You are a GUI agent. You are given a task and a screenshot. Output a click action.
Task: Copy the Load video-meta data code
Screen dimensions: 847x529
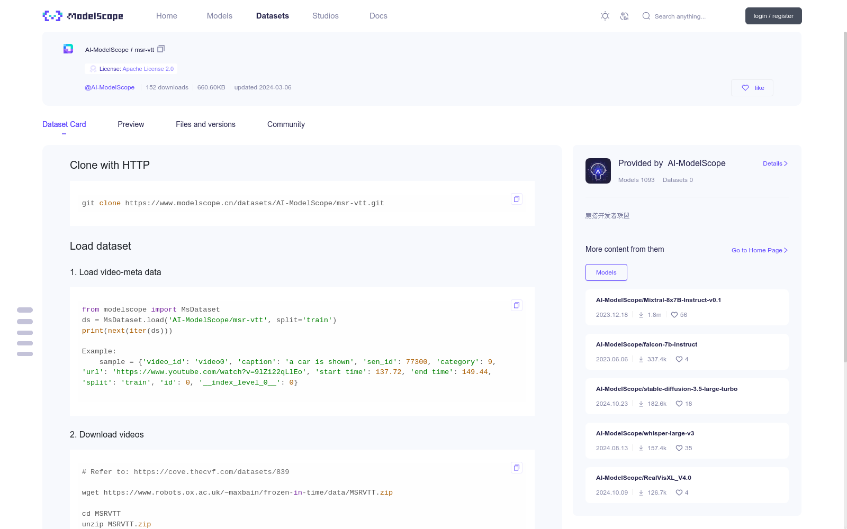point(517,305)
